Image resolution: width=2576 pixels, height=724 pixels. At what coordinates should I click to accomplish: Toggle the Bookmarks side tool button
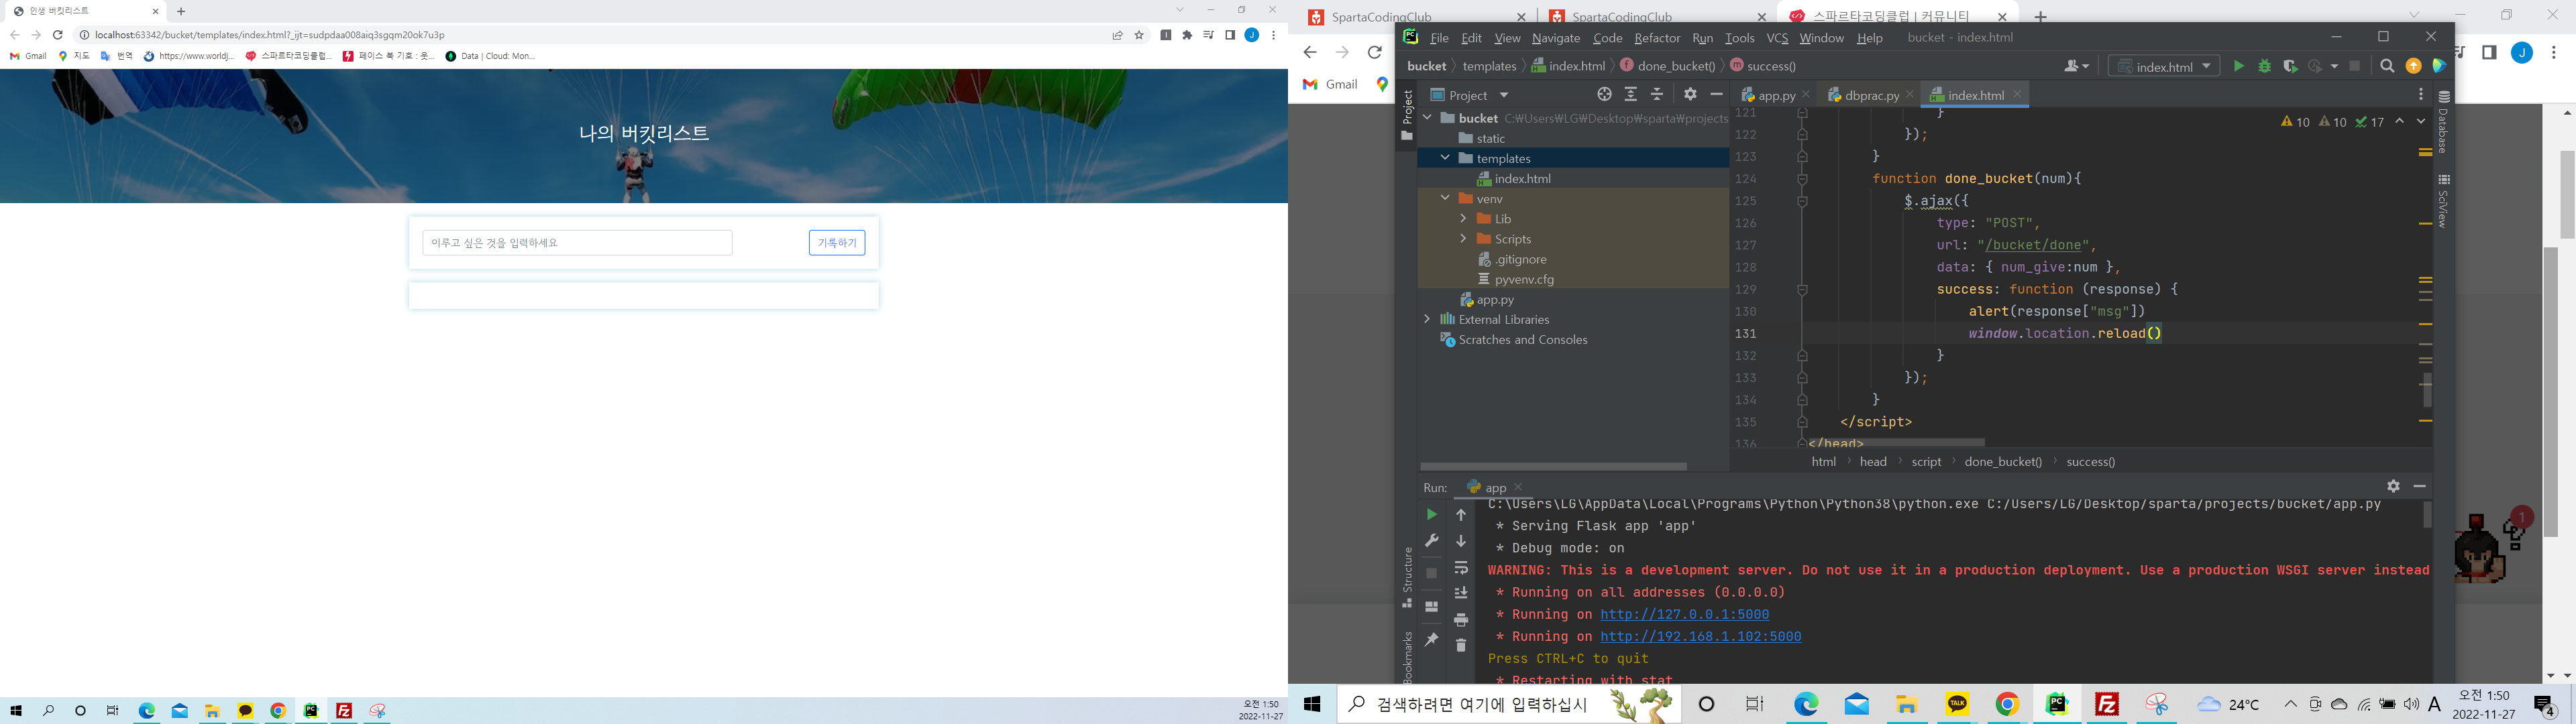pos(1407,656)
